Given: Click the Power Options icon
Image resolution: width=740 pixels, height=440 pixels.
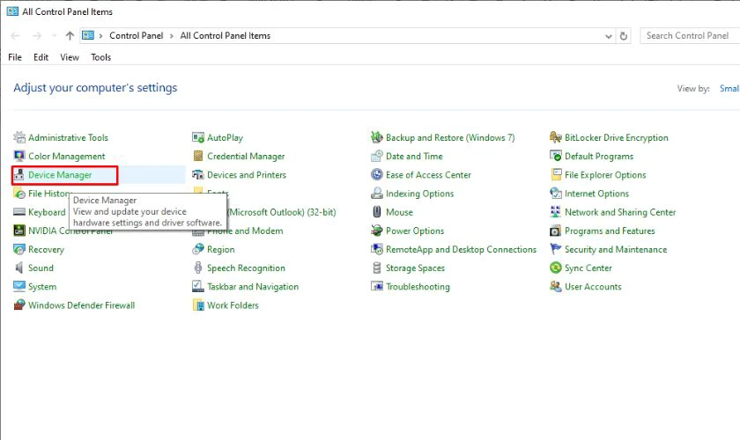Looking at the screenshot, I should point(377,231).
